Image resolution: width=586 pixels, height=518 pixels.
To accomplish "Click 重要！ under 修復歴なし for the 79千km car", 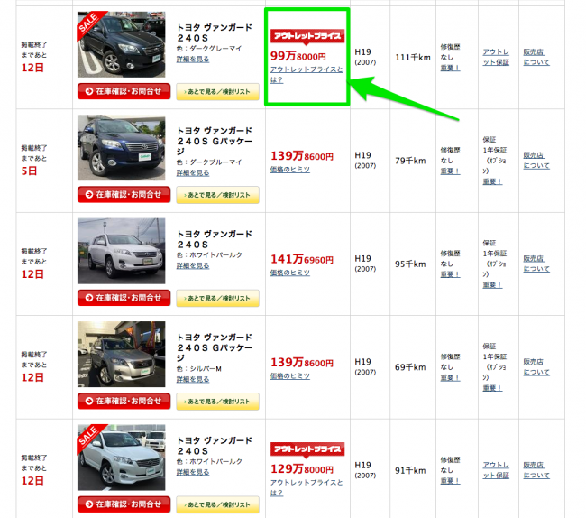I will 450,171.
